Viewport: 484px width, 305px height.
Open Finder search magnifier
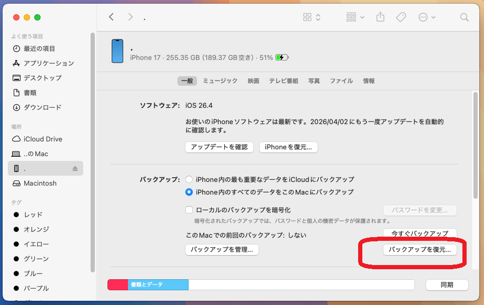(x=464, y=17)
